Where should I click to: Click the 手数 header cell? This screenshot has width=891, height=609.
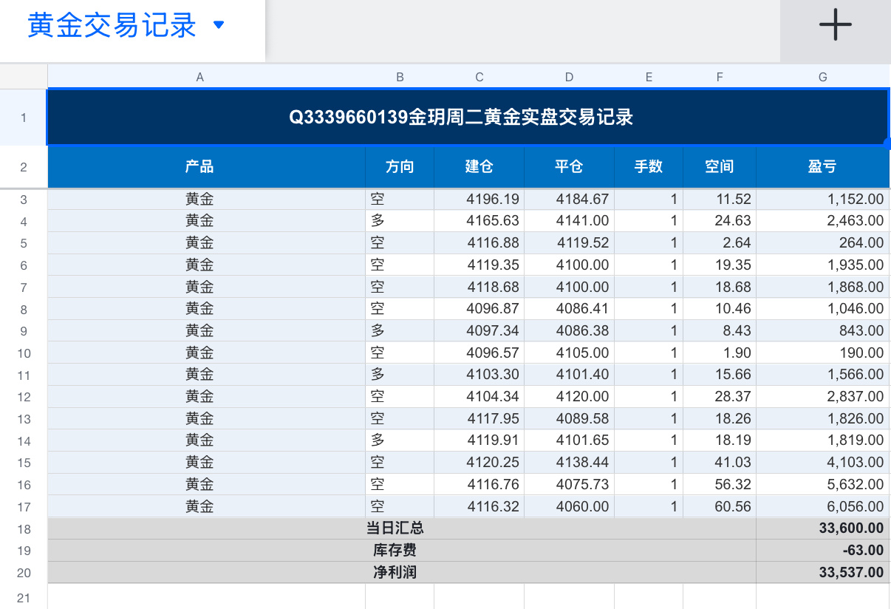[649, 167]
